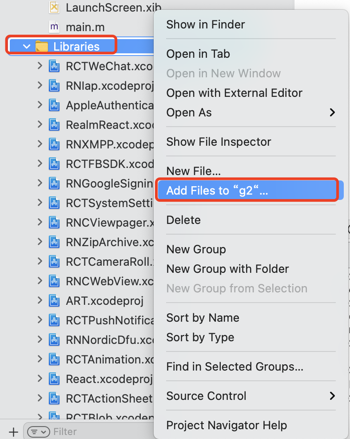
Task: Click Sort by Name option
Action: pyautogui.click(x=203, y=318)
